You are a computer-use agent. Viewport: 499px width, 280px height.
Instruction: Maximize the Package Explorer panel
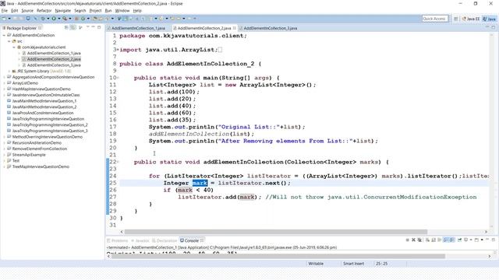99,28
